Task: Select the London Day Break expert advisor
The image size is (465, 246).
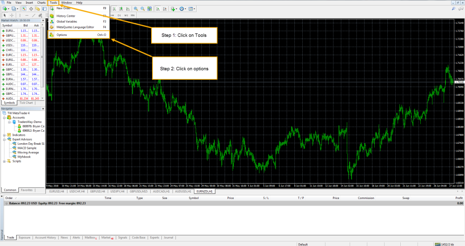Action: (31, 144)
